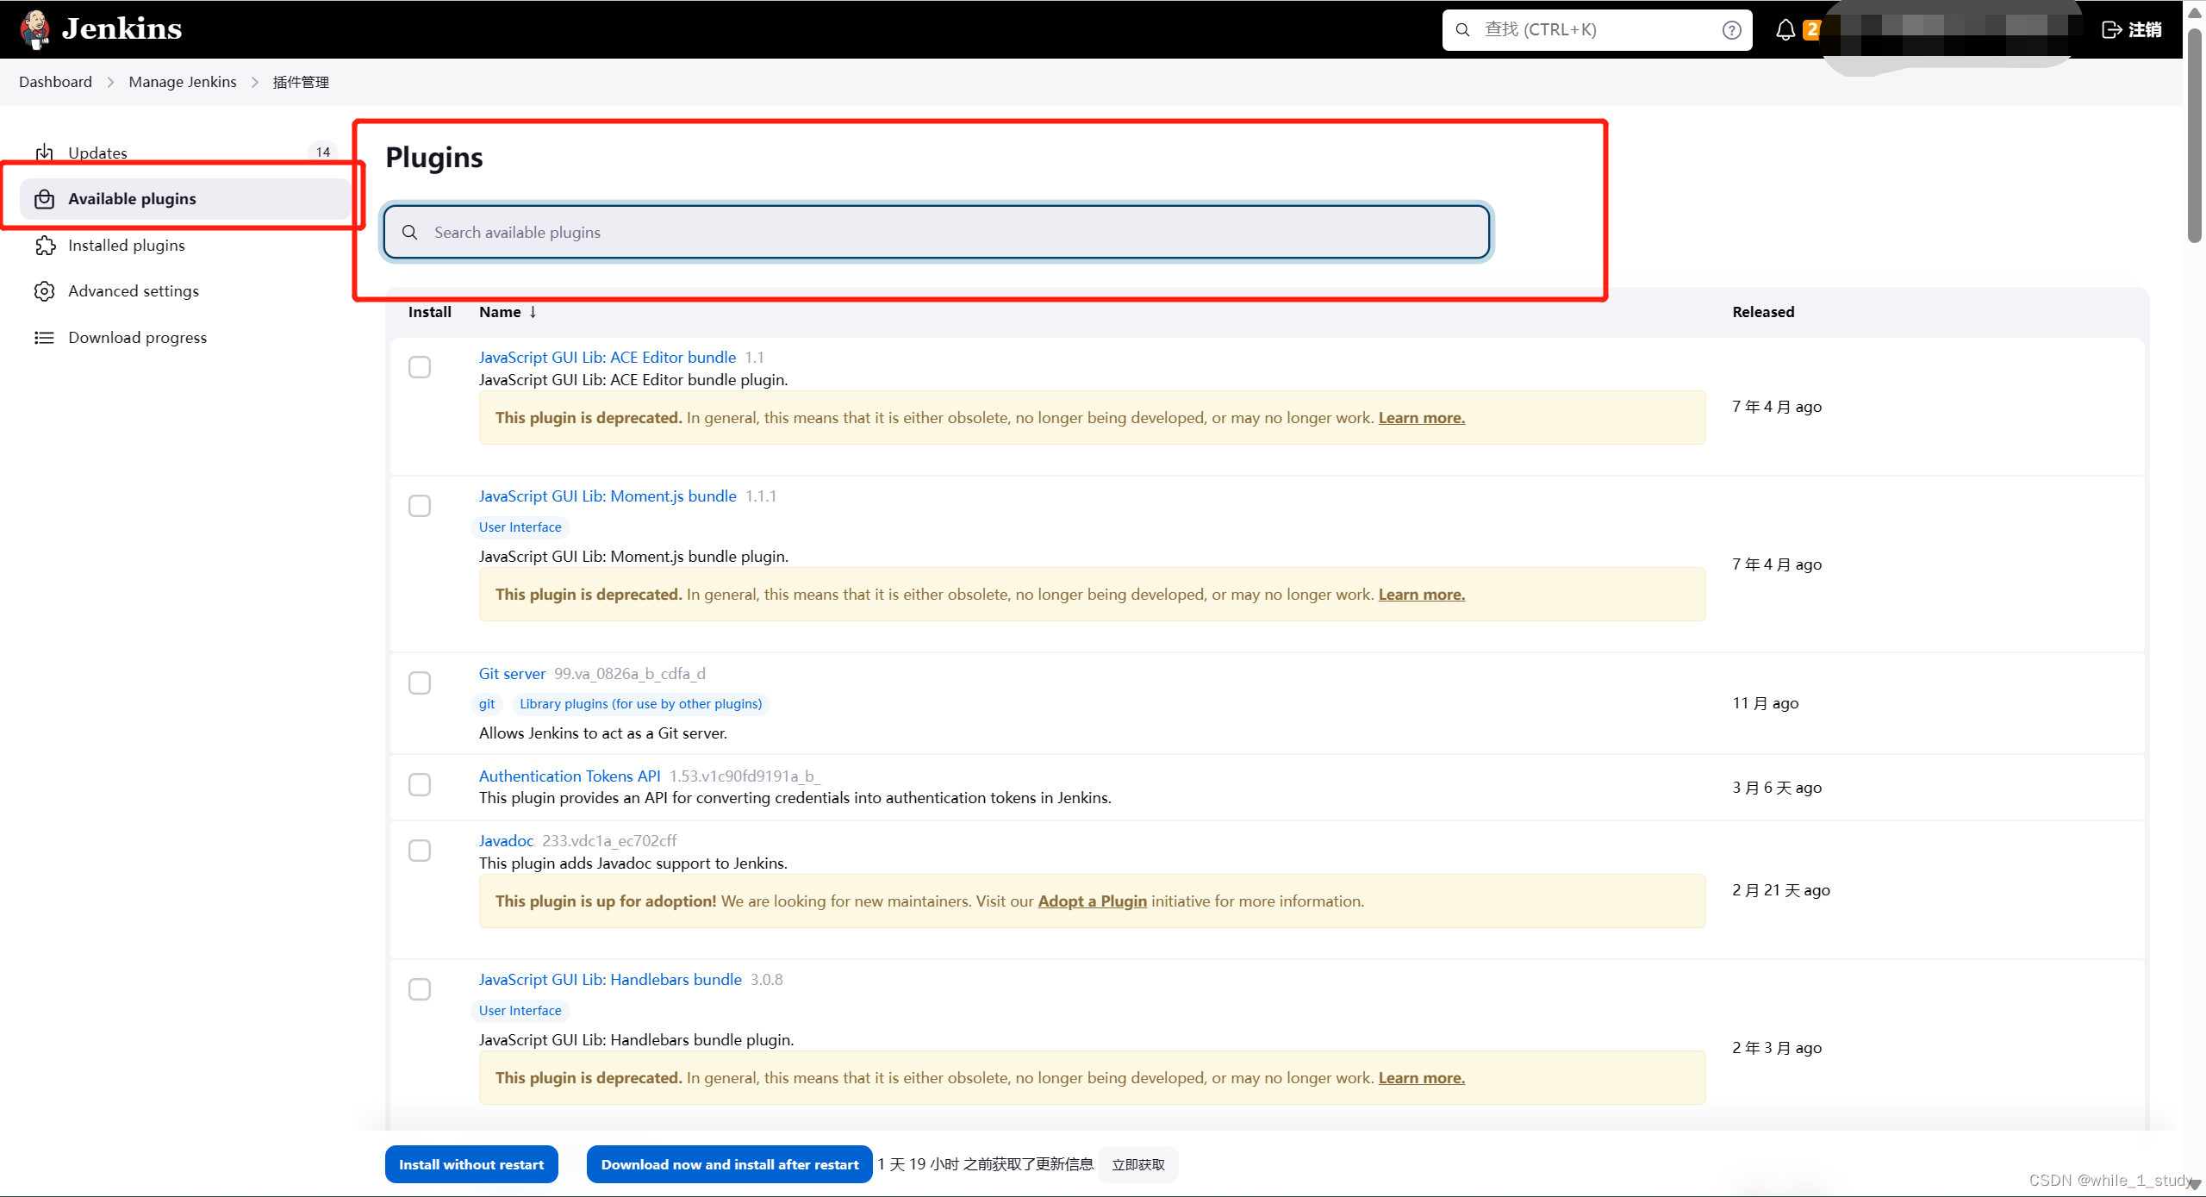Click the Jenkins butler logo icon
The width and height of the screenshot is (2206, 1197).
(x=34, y=29)
